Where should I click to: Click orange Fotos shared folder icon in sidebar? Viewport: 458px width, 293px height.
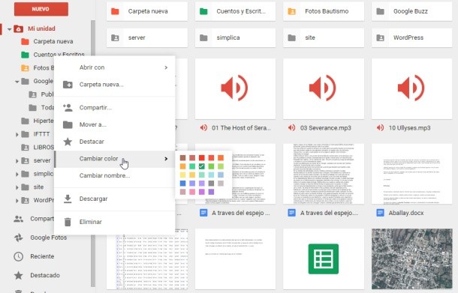[25, 68]
